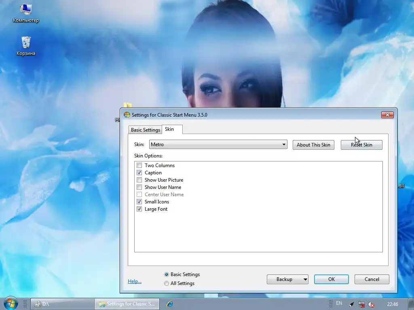Uncheck the Small Icons option
414x310 pixels.
[x=139, y=202]
